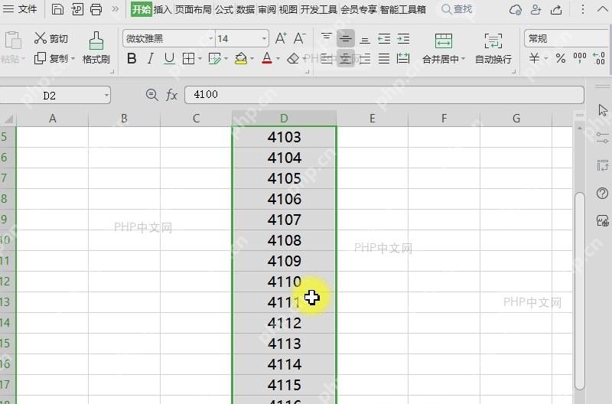
Task: Open the borders dropdown arrow
Action: coord(200,59)
